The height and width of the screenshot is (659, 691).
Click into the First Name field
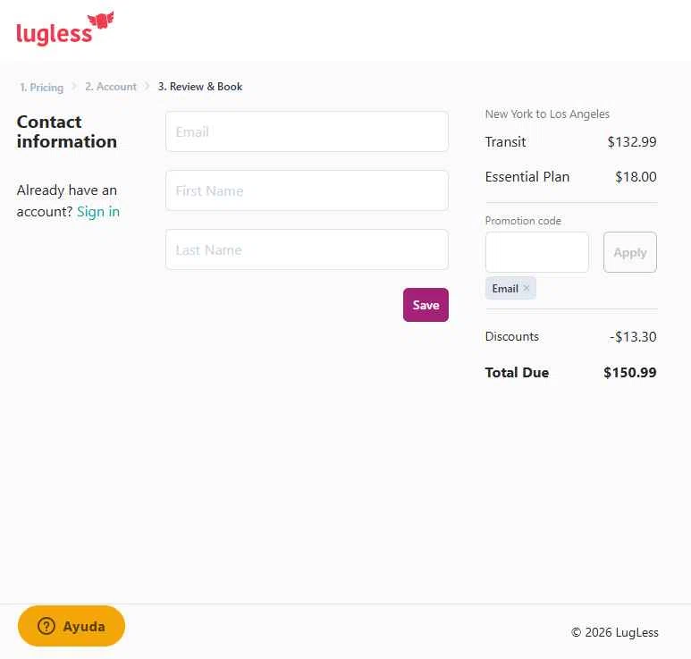pyautogui.click(x=307, y=190)
